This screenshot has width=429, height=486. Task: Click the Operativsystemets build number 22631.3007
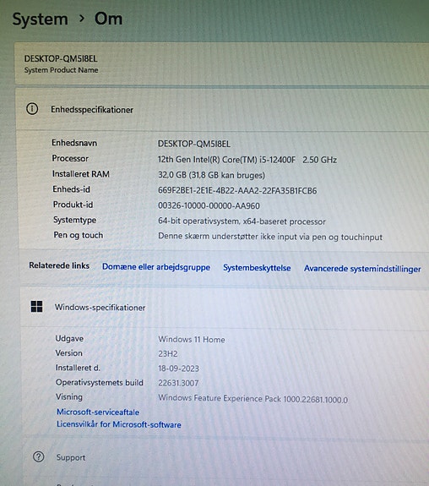(x=178, y=383)
